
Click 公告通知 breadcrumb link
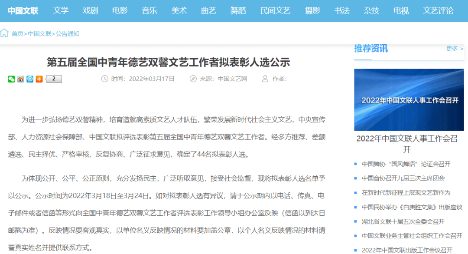(68, 34)
